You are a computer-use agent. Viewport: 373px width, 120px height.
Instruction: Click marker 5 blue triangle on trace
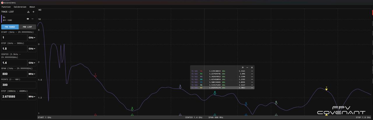(246, 105)
